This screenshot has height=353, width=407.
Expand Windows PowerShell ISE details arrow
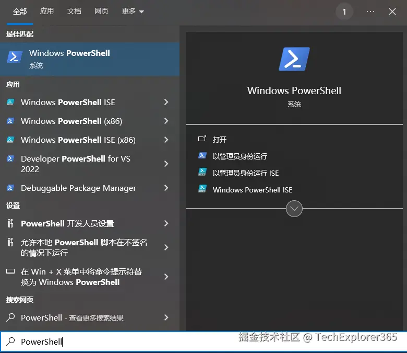[x=166, y=102]
